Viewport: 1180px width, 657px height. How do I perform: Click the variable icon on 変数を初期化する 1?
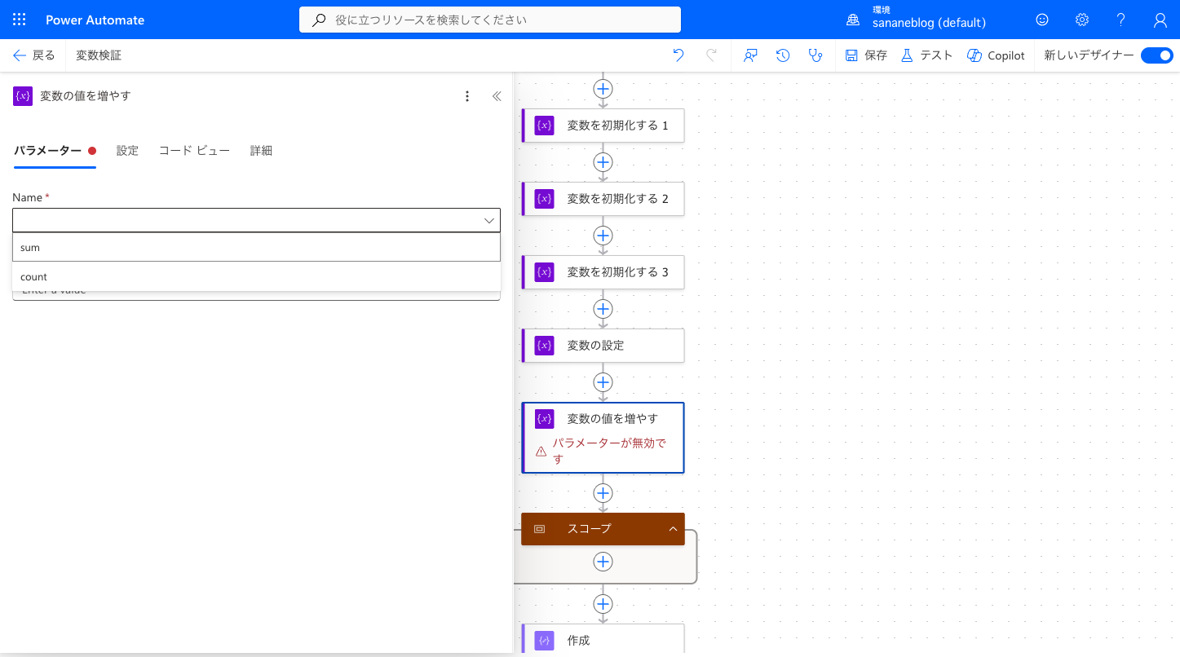coord(545,126)
